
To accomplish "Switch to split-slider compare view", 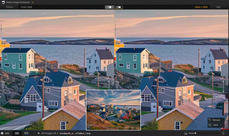I will (118, 7).
